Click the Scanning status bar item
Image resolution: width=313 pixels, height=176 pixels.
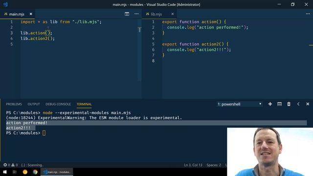coord(32,165)
